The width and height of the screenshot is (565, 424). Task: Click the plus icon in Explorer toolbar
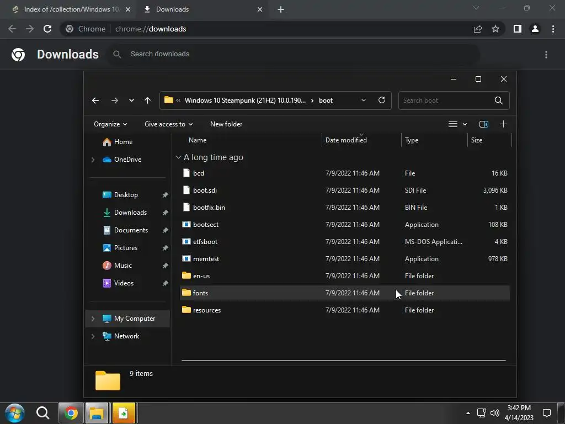tap(503, 124)
